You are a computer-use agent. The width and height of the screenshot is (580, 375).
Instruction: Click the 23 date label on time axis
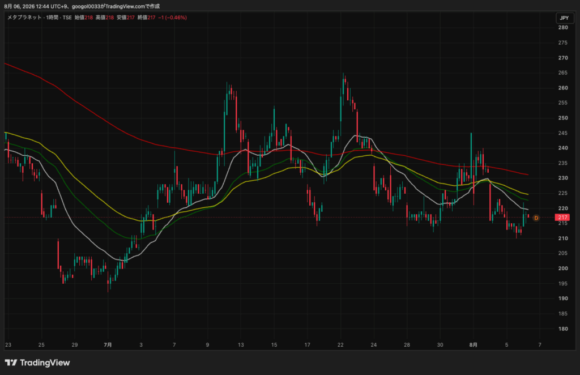point(8,344)
